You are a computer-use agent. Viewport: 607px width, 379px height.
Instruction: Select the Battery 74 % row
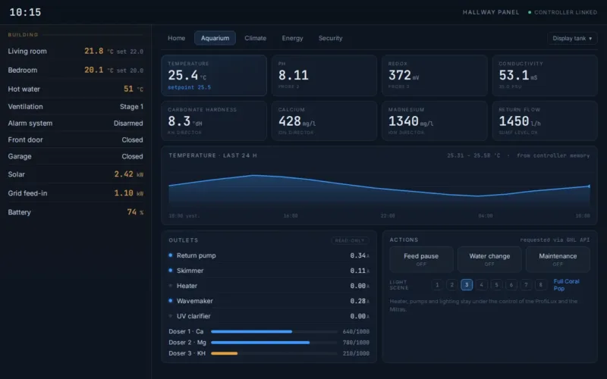(x=75, y=212)
